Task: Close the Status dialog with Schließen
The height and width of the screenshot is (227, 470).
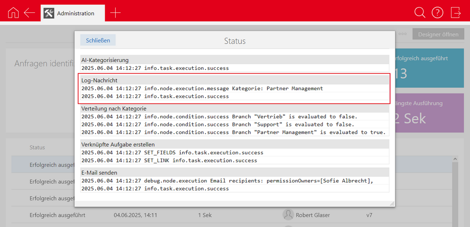Action: (x=98, y=40)
